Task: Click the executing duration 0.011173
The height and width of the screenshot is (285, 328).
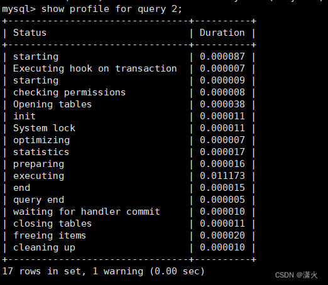Action: [222, 176]
